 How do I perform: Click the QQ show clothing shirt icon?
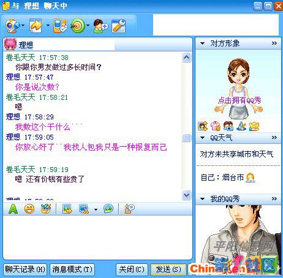(216, 126)
